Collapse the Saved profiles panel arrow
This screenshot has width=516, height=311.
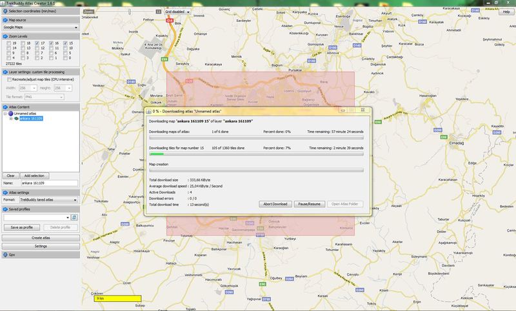[x=5, y=209]
